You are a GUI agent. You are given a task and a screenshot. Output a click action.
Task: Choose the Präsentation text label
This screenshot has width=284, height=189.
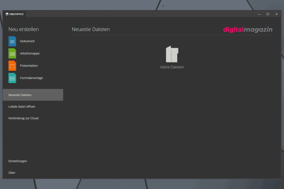[29, 66]
